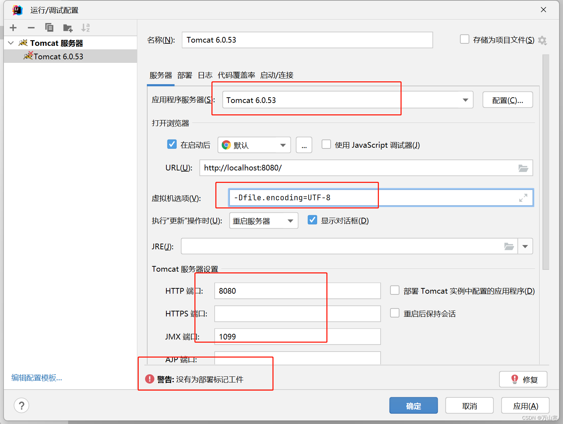Click the warning error icon

pyautogui.click(x=150, y=379)
